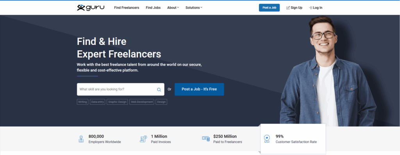400x155 pixels.
Task: Click Post a Job - It's Free button
Action: [199, 89]
